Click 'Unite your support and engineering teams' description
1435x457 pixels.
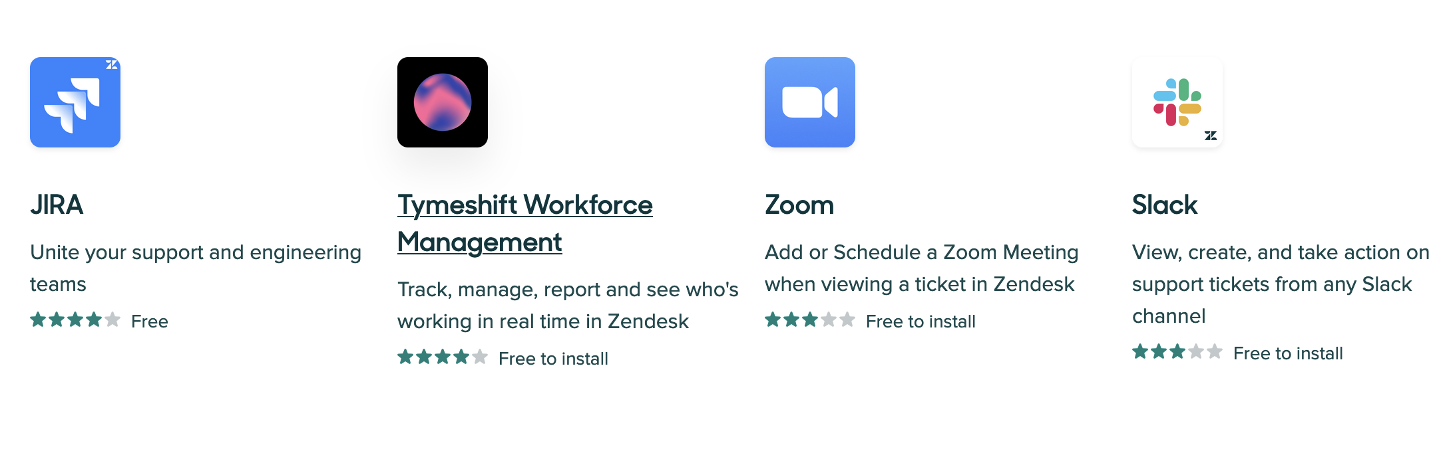coord(196,268)
